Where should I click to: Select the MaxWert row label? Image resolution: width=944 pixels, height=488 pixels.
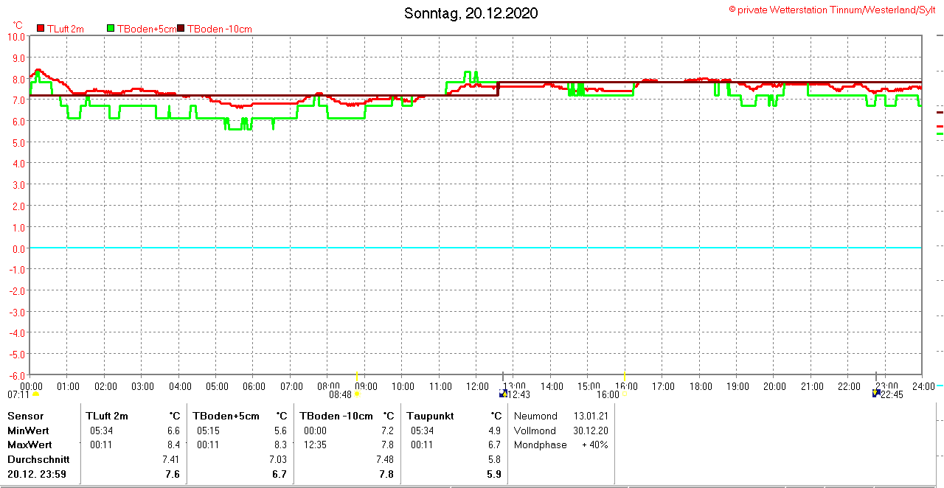click(x=29, y=445)
